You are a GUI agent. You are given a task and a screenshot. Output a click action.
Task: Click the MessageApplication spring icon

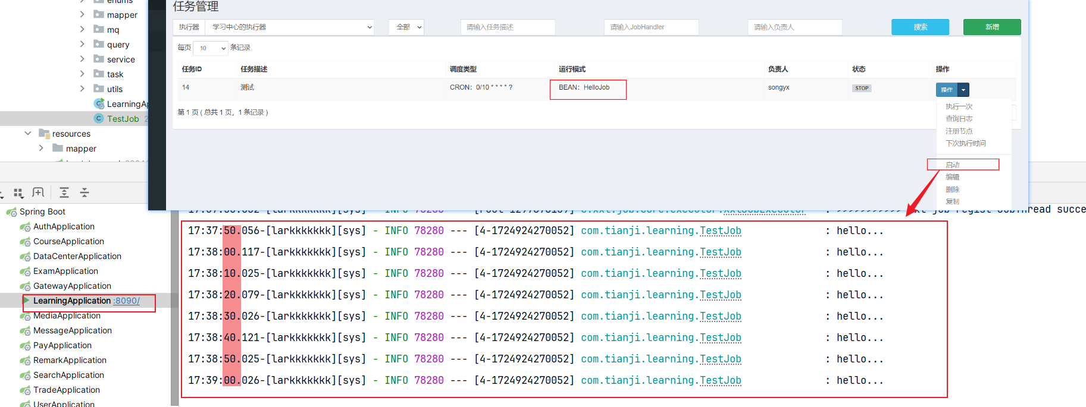25,331
